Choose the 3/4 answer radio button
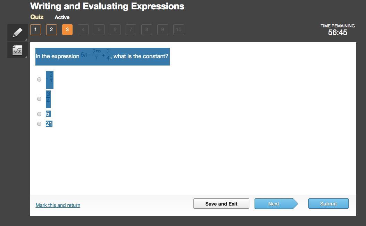 click(39, 99)
